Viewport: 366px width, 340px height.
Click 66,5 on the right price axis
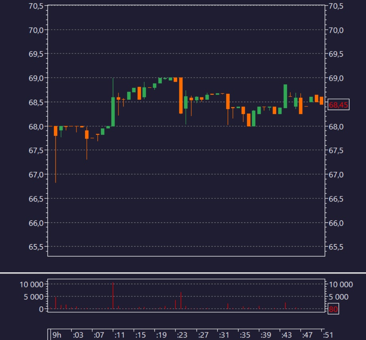336,199
